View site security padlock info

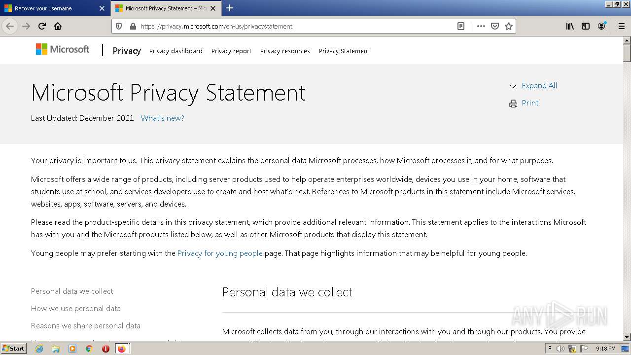pos(133,26)
